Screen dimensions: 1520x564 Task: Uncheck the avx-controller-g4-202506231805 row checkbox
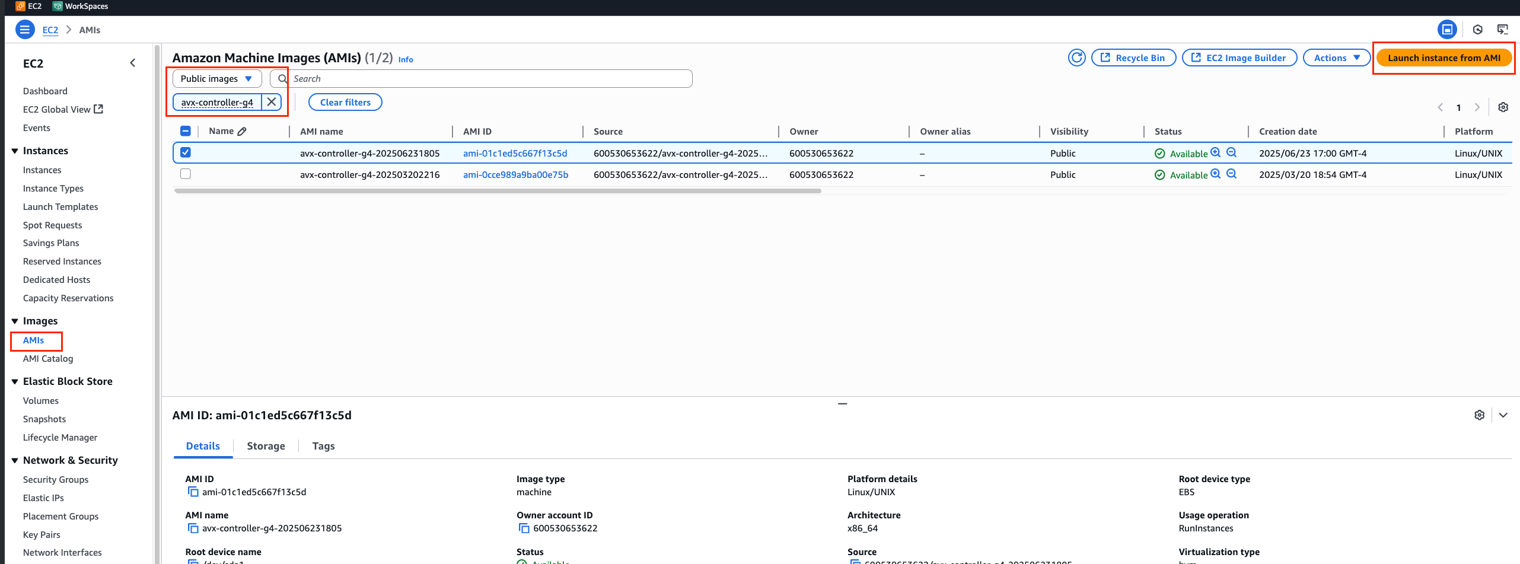(186, 152)
